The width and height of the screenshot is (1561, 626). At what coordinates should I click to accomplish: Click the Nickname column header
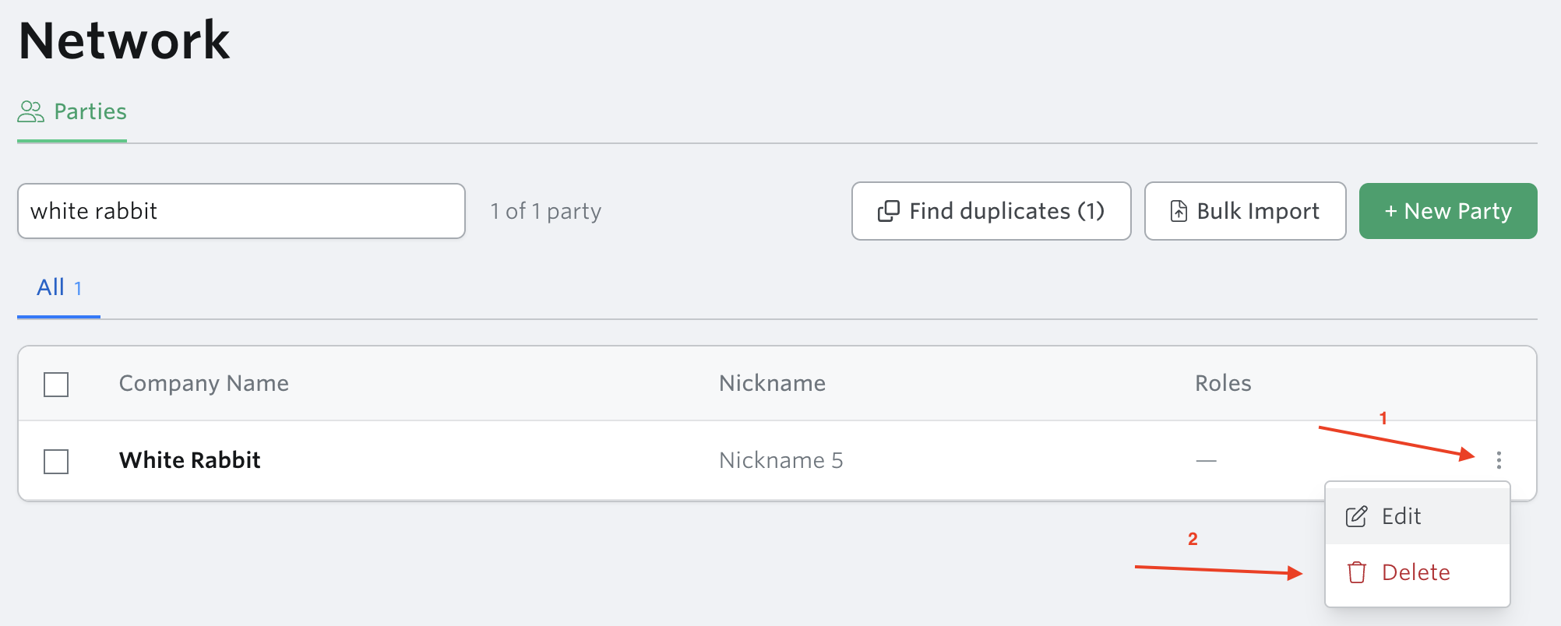coord(772,383)
